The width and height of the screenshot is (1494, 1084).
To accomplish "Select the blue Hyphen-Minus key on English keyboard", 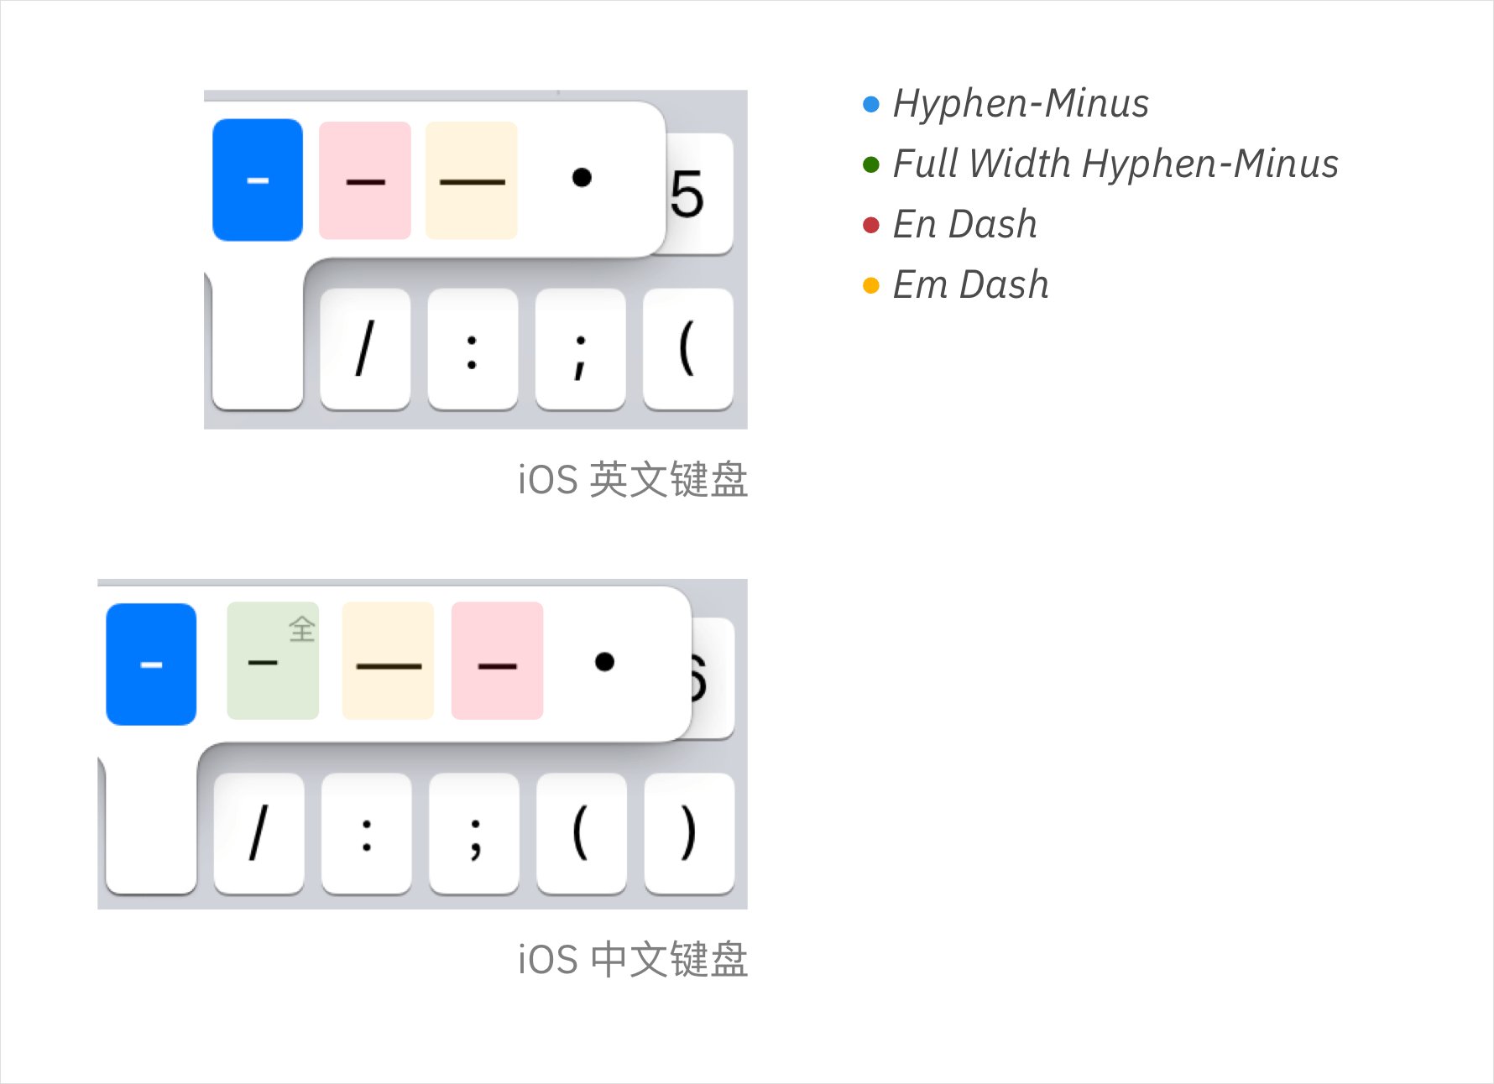I will [x=257, y=179].
